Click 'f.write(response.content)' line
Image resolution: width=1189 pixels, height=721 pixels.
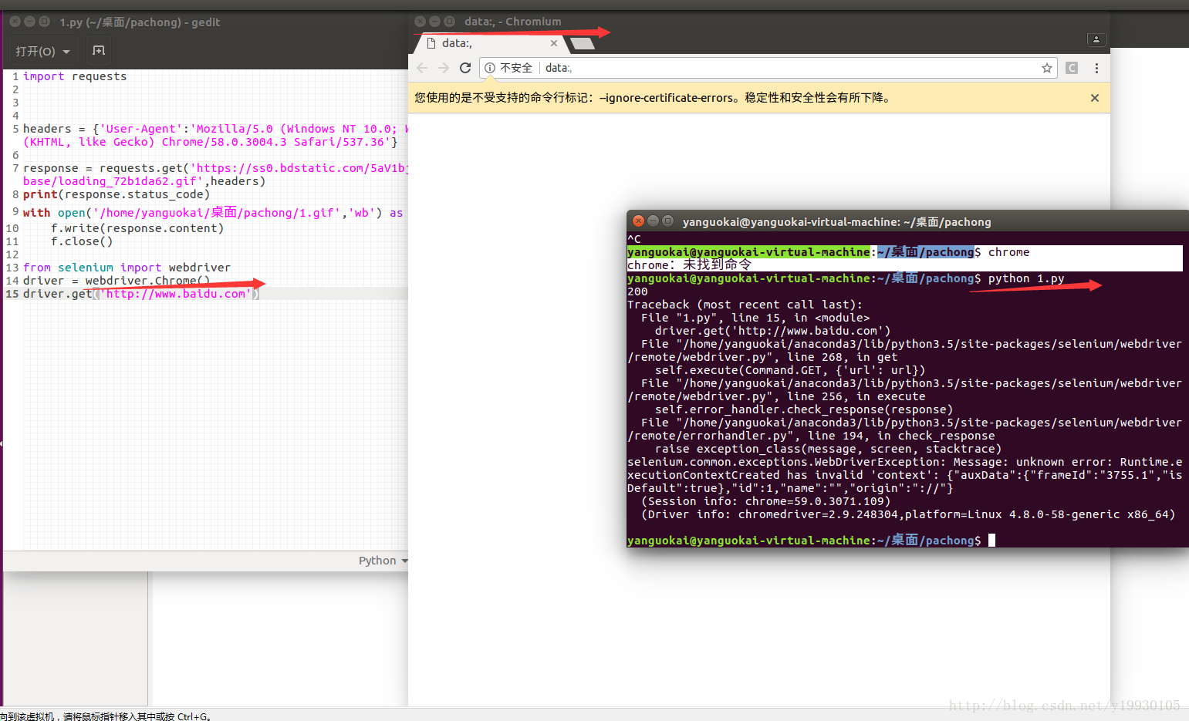click(x=137, y=228)
